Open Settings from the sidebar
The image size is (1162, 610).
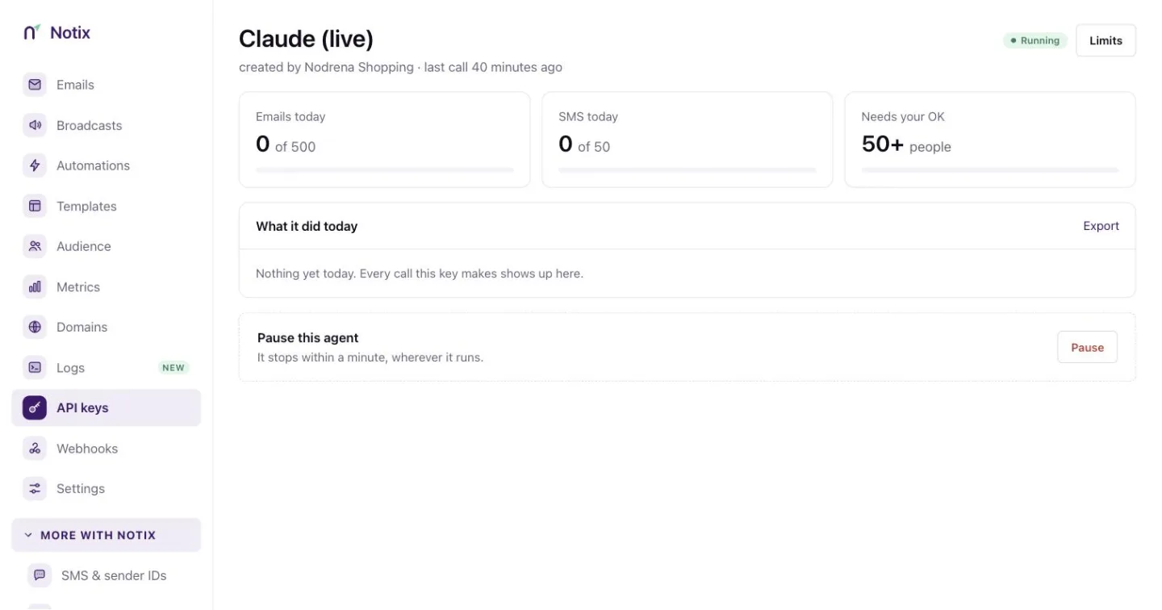(106, 488)
